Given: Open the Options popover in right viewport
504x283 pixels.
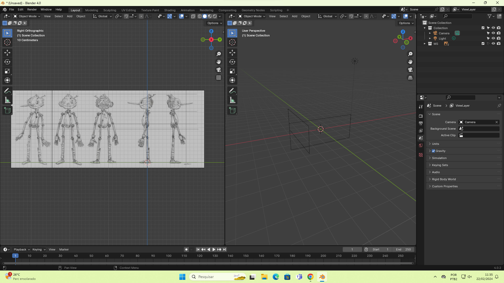Looking at the screenshot, I should pos(406,23).
